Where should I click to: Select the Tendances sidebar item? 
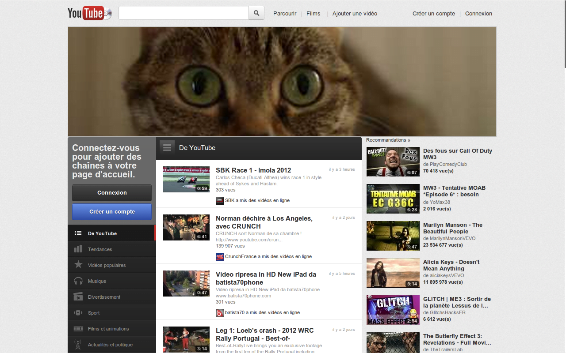(x=112, y=249)
